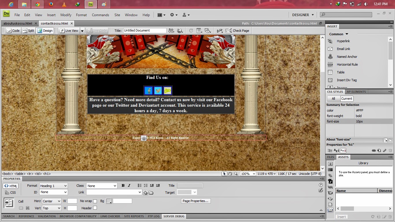395x222 pixels.
Task: Pick the Select tool arrow in the status bar
Action: (x=224, y=174)
